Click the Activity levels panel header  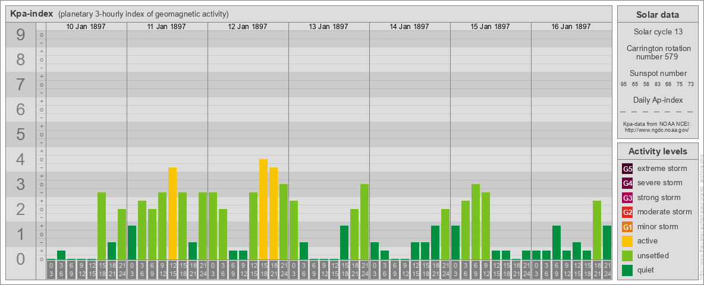(x=657, y=151)
